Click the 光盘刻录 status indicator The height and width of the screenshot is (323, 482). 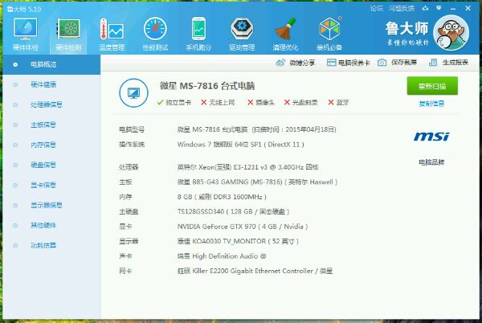(300, 102)
